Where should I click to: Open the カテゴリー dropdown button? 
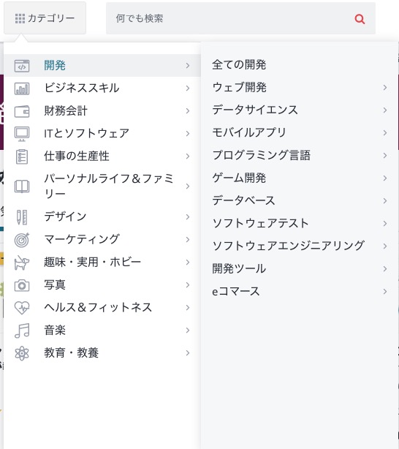click(x=45, y=18)
